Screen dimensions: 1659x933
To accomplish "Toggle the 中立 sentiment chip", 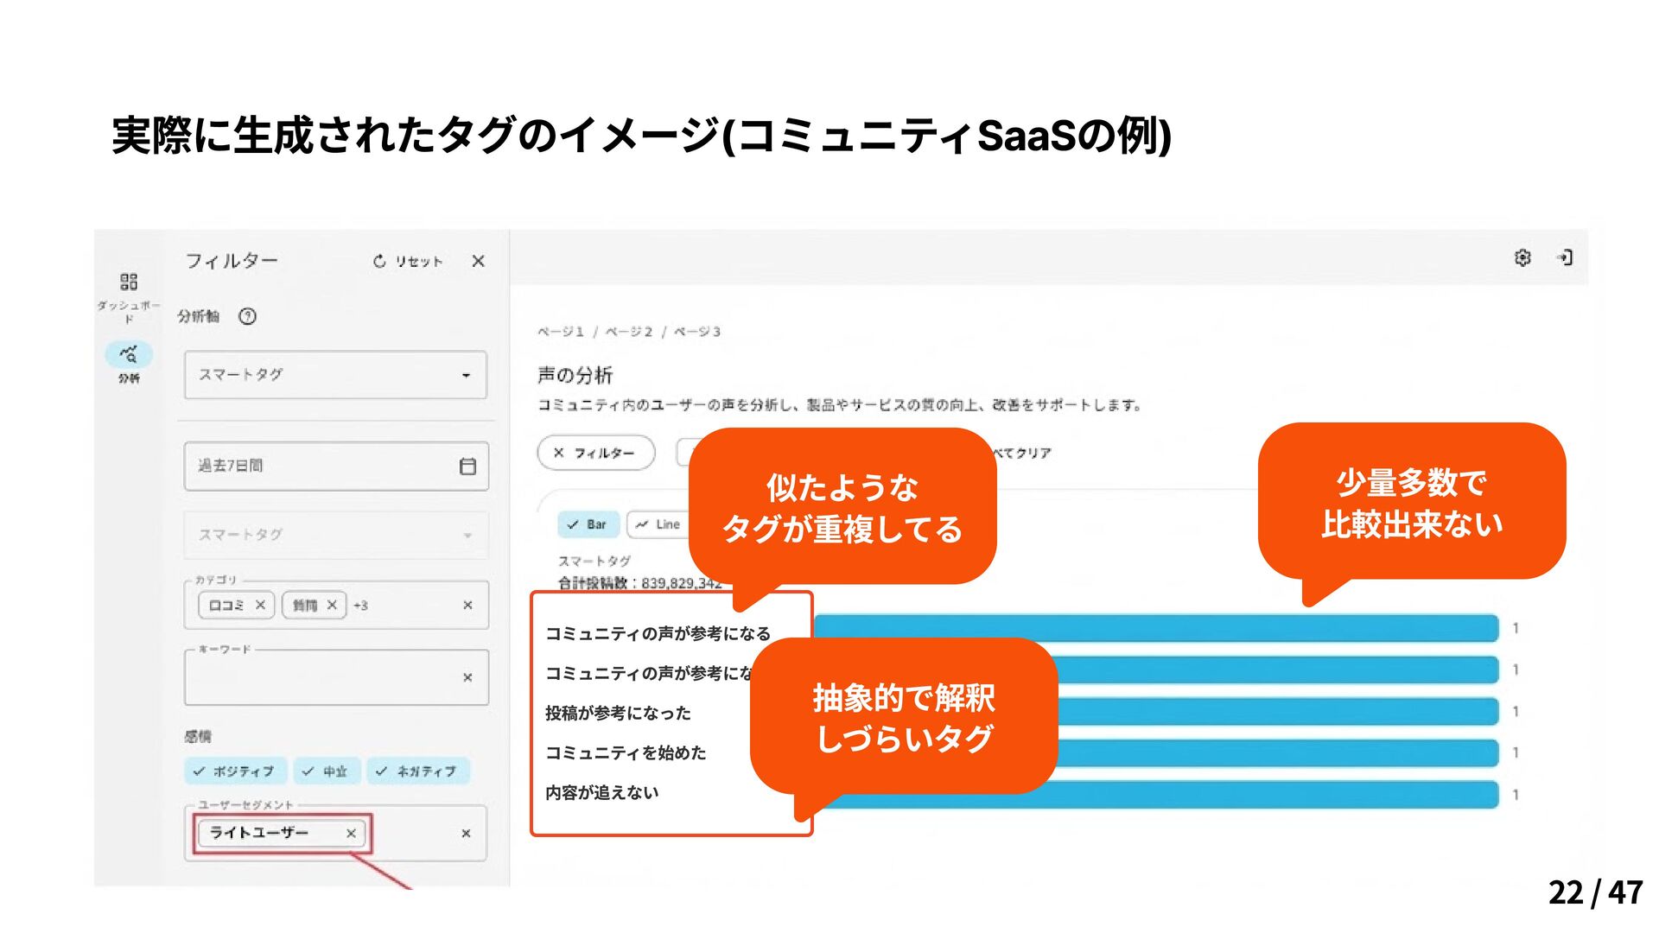I will pyautogui.click(x=326, y=771).
